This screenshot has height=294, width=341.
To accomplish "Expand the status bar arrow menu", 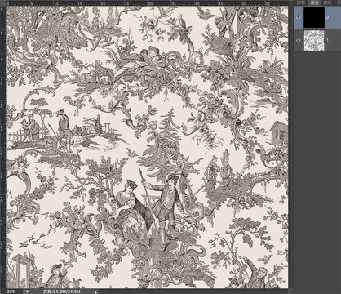I will click(x=96, y=292).
